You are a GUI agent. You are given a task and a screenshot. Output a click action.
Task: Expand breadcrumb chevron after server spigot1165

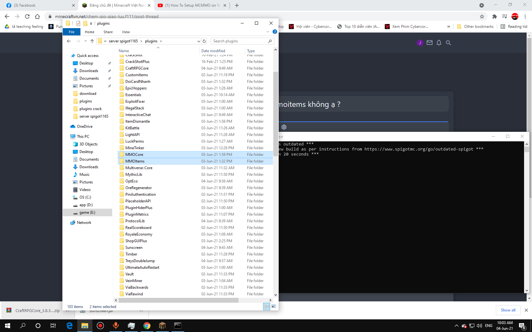(142, 41)
